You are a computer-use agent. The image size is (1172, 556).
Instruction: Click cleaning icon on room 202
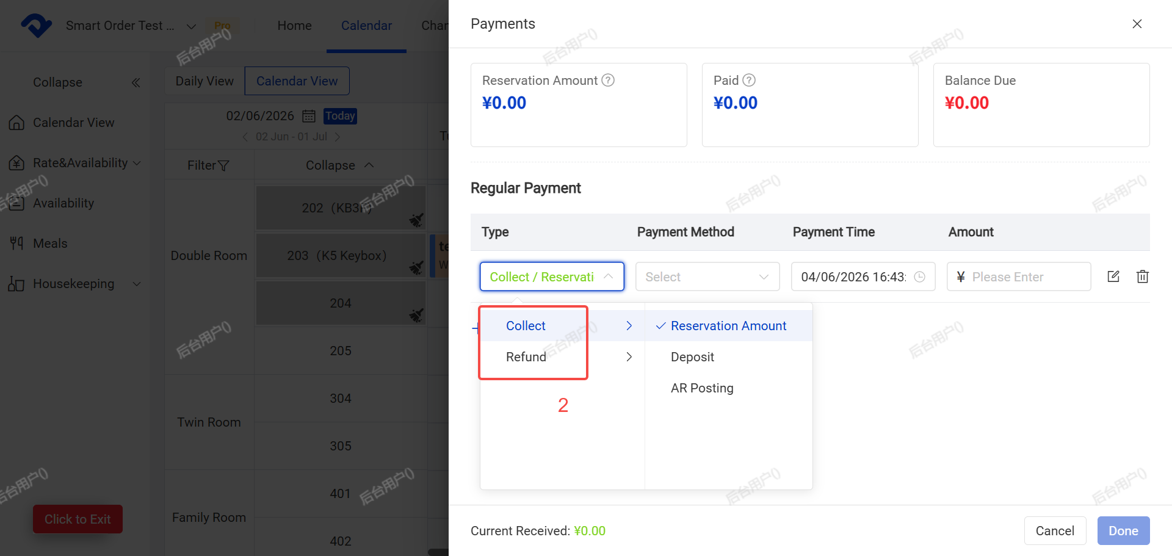416,220
